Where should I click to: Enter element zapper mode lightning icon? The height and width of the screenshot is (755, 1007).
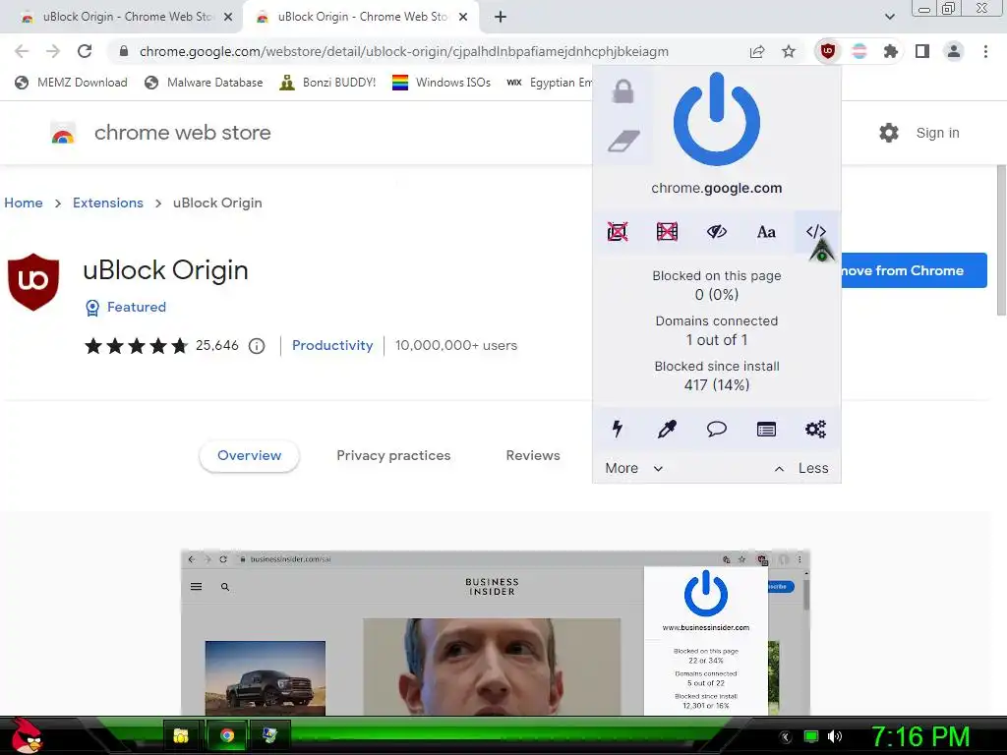pyautogui.click(x=618, y=429)
